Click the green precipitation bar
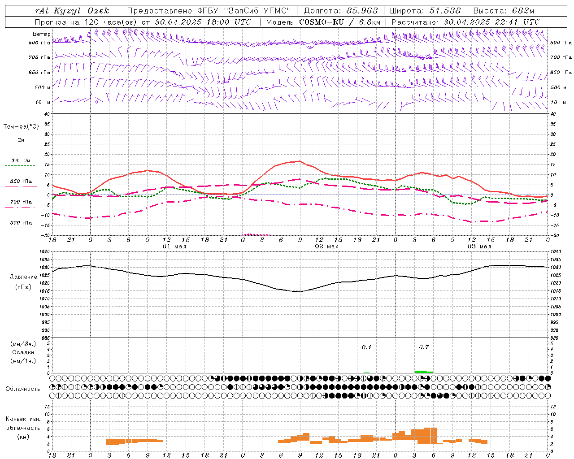Screen dimensions: 574x459 [424, 372]
